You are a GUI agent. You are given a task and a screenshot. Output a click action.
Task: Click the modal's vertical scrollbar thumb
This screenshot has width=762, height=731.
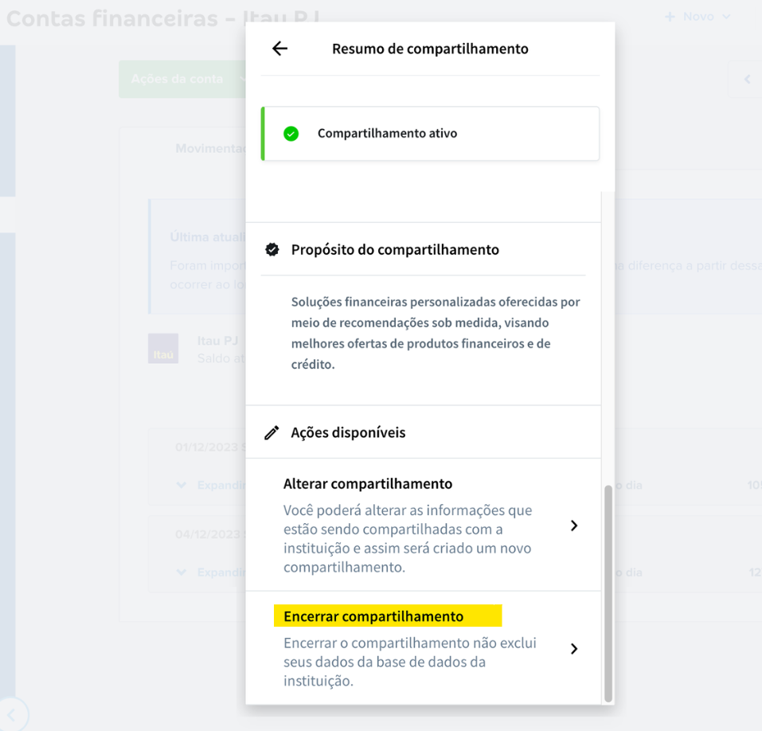point(608,593)
